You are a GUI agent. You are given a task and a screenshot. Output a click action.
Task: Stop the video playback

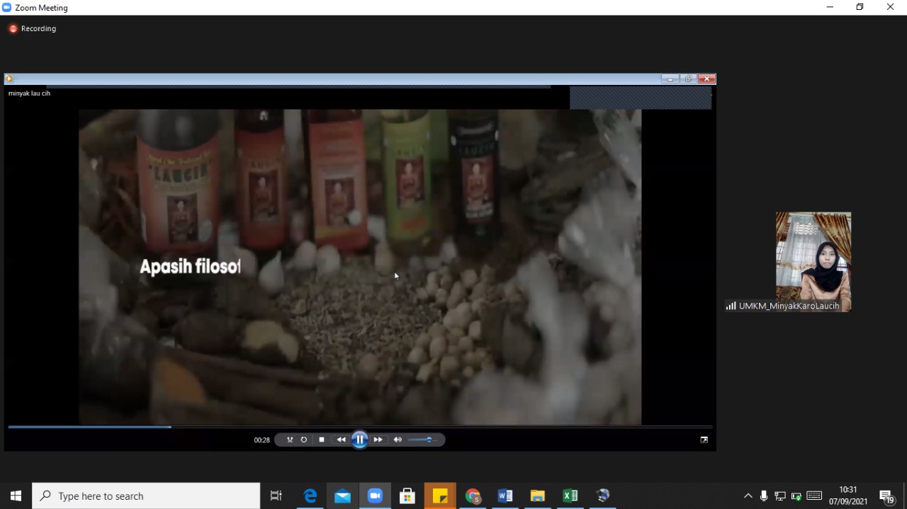coord(322,440)
